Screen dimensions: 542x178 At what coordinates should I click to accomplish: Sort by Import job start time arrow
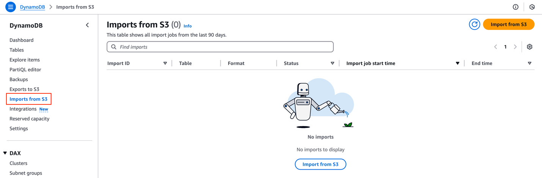(457, 63)
